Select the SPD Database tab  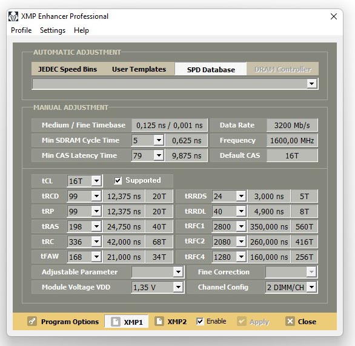[x=211, y=69]
